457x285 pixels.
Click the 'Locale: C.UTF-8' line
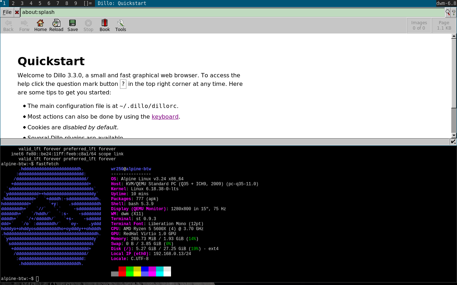pyautogui.click(x=130, y=259)
